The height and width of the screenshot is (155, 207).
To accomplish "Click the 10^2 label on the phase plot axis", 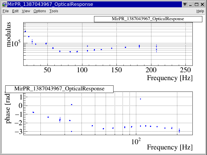I will click(x=136, y=141).
